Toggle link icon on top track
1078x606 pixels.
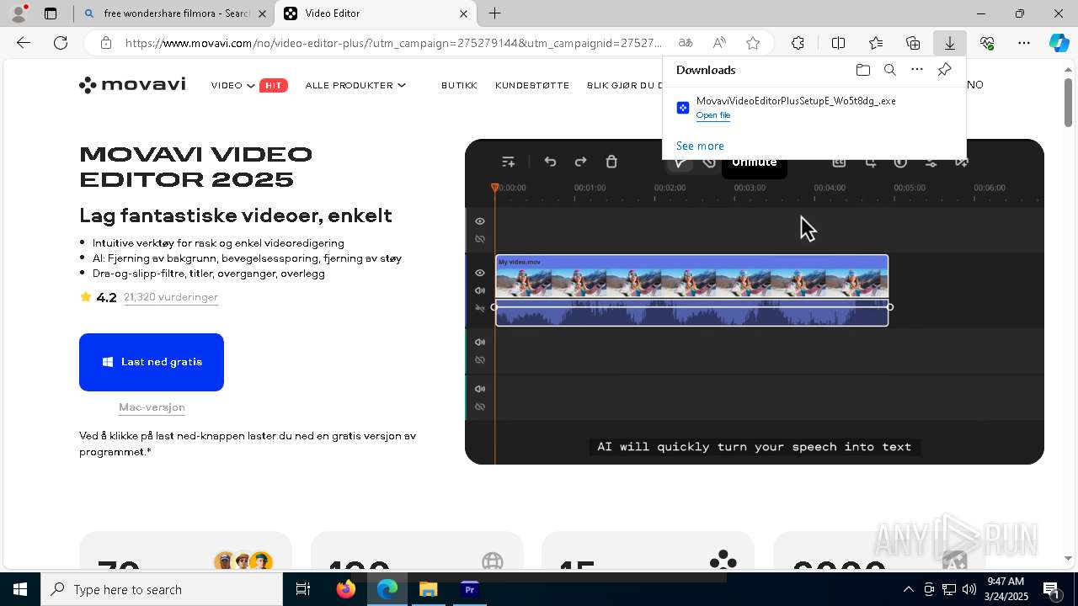coord(480,239)
